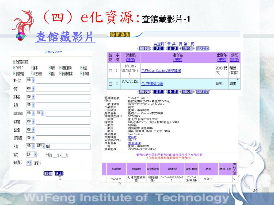
Task: Open the 電影片 subject link
Action: pyautogui.click(x=132, y=137)
